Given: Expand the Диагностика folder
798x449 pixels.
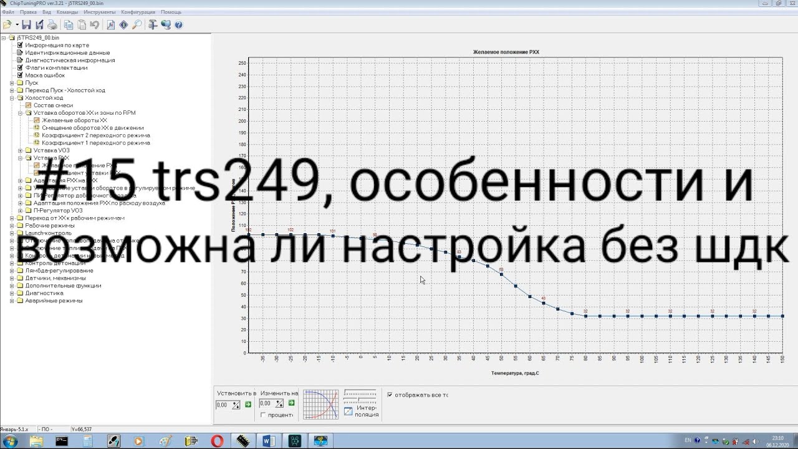Looking at the screenshot, I should [x=12, y=293].
